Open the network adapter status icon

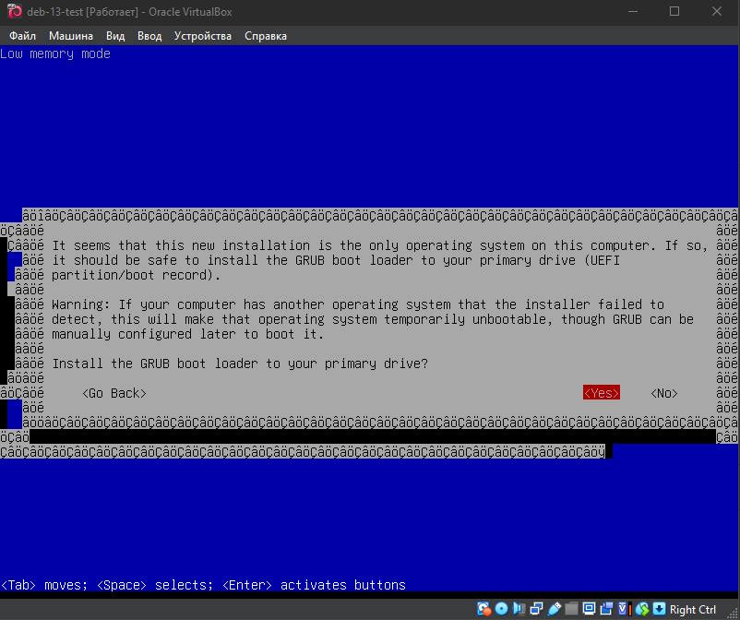coord(535,609)
